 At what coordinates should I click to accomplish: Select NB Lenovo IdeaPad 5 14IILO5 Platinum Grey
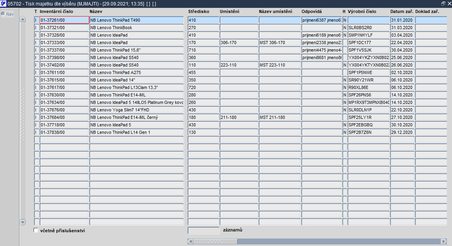[137, 102]
